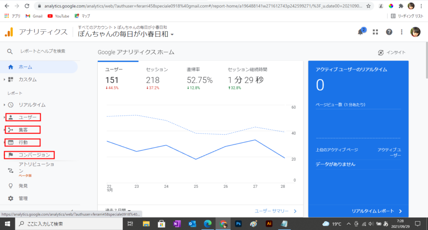
Task: Click the アトリビューション path icon
Action: pyautogui.click(x=10, y=171)
